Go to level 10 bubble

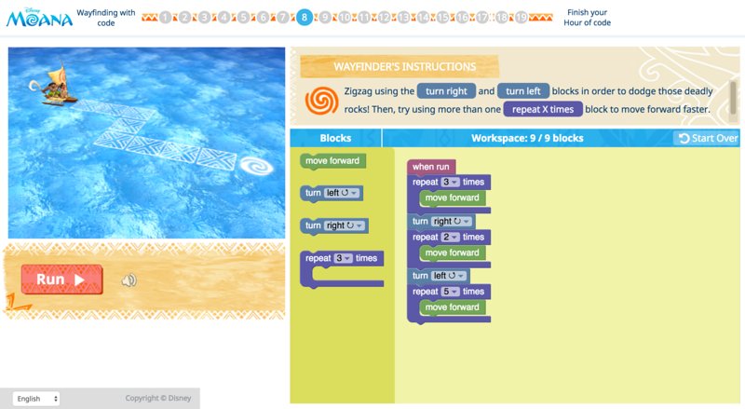pos(345,18)
